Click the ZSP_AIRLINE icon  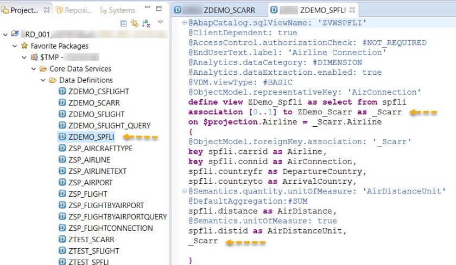coord(62,159)
